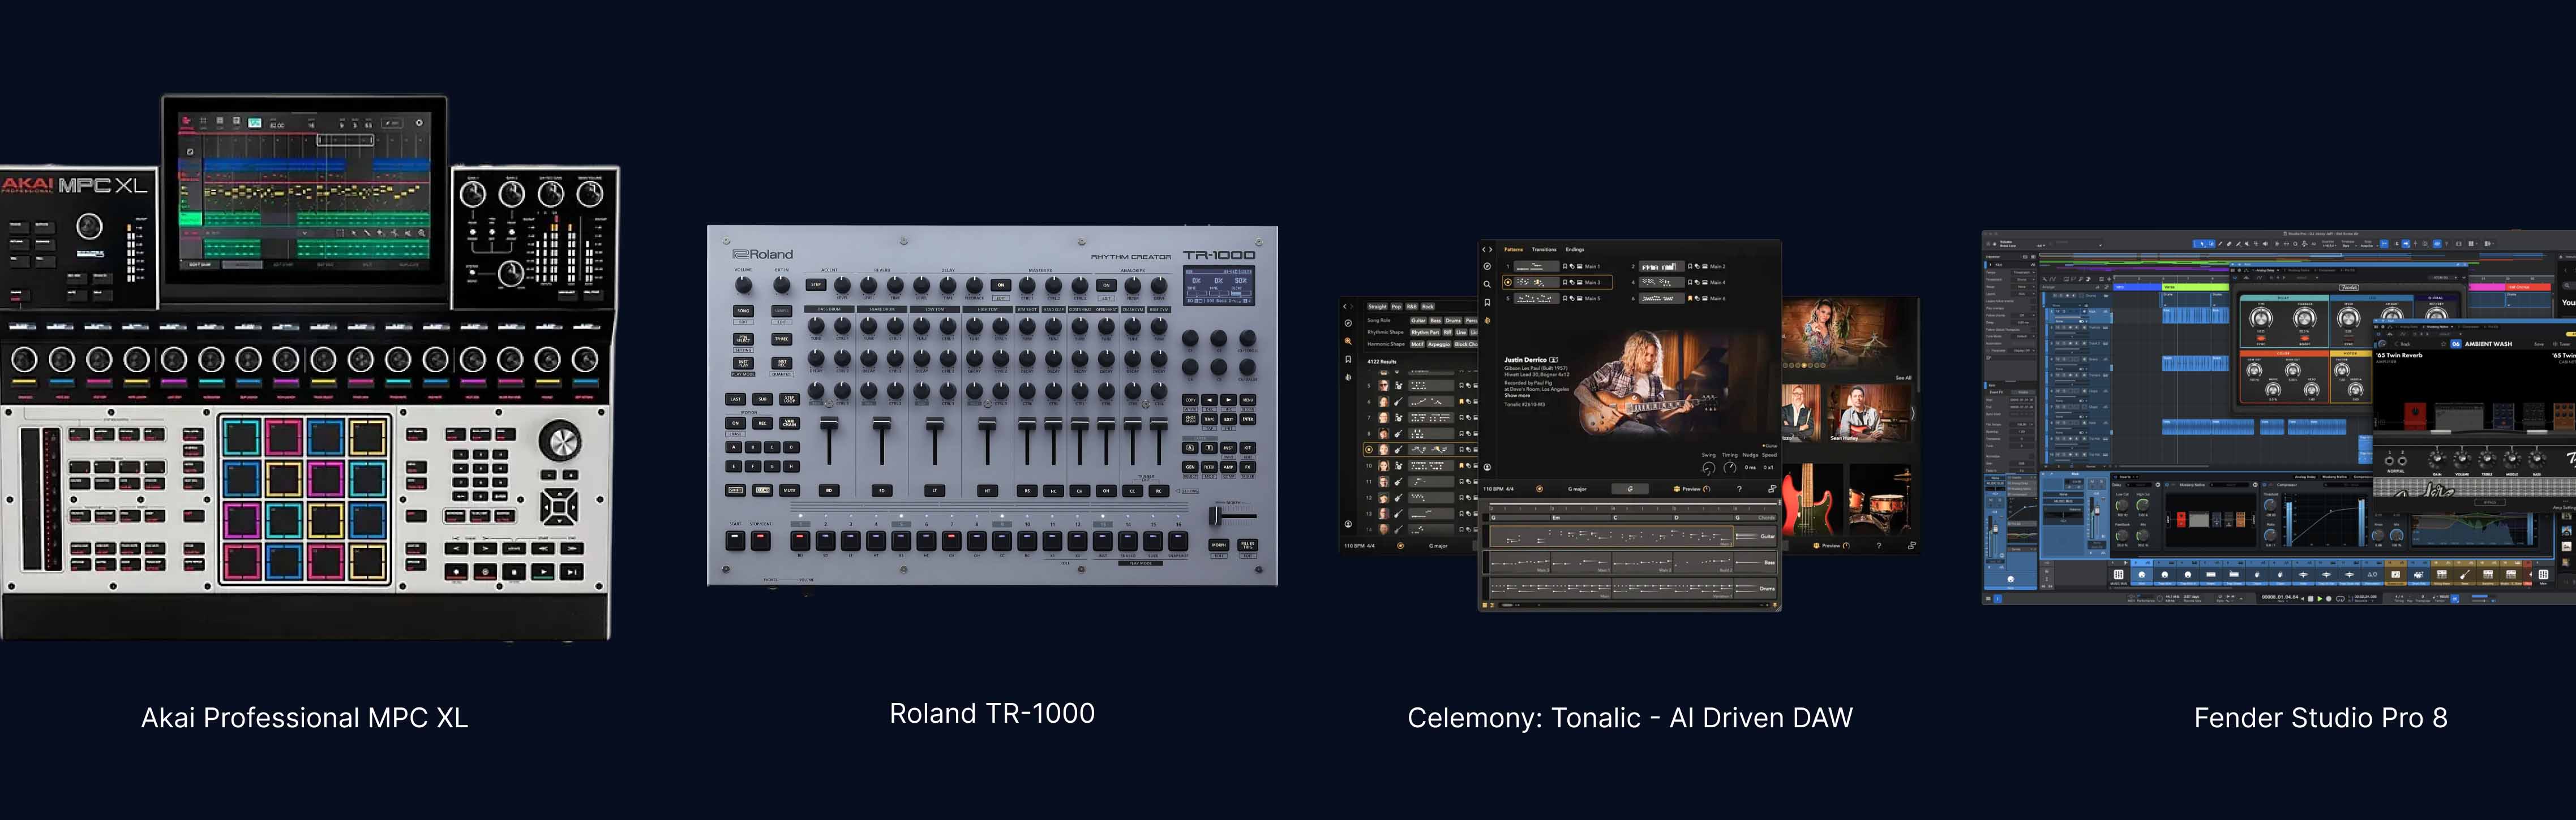
Task: Click the MORPH slider on the TR-1000
Action: [1215, 515]
